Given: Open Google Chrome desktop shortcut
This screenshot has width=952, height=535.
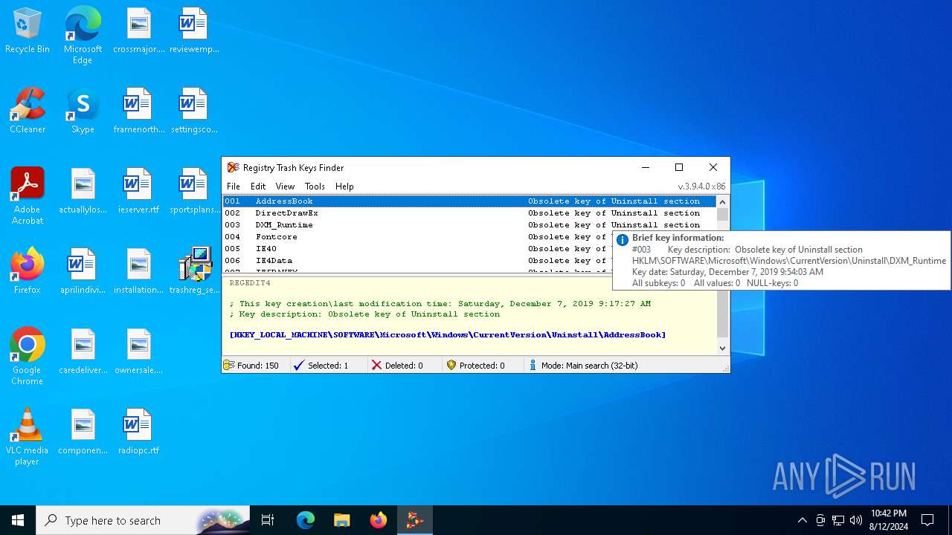Looking at the screenshot, I should pyautogui.click(x=28, y=357).
